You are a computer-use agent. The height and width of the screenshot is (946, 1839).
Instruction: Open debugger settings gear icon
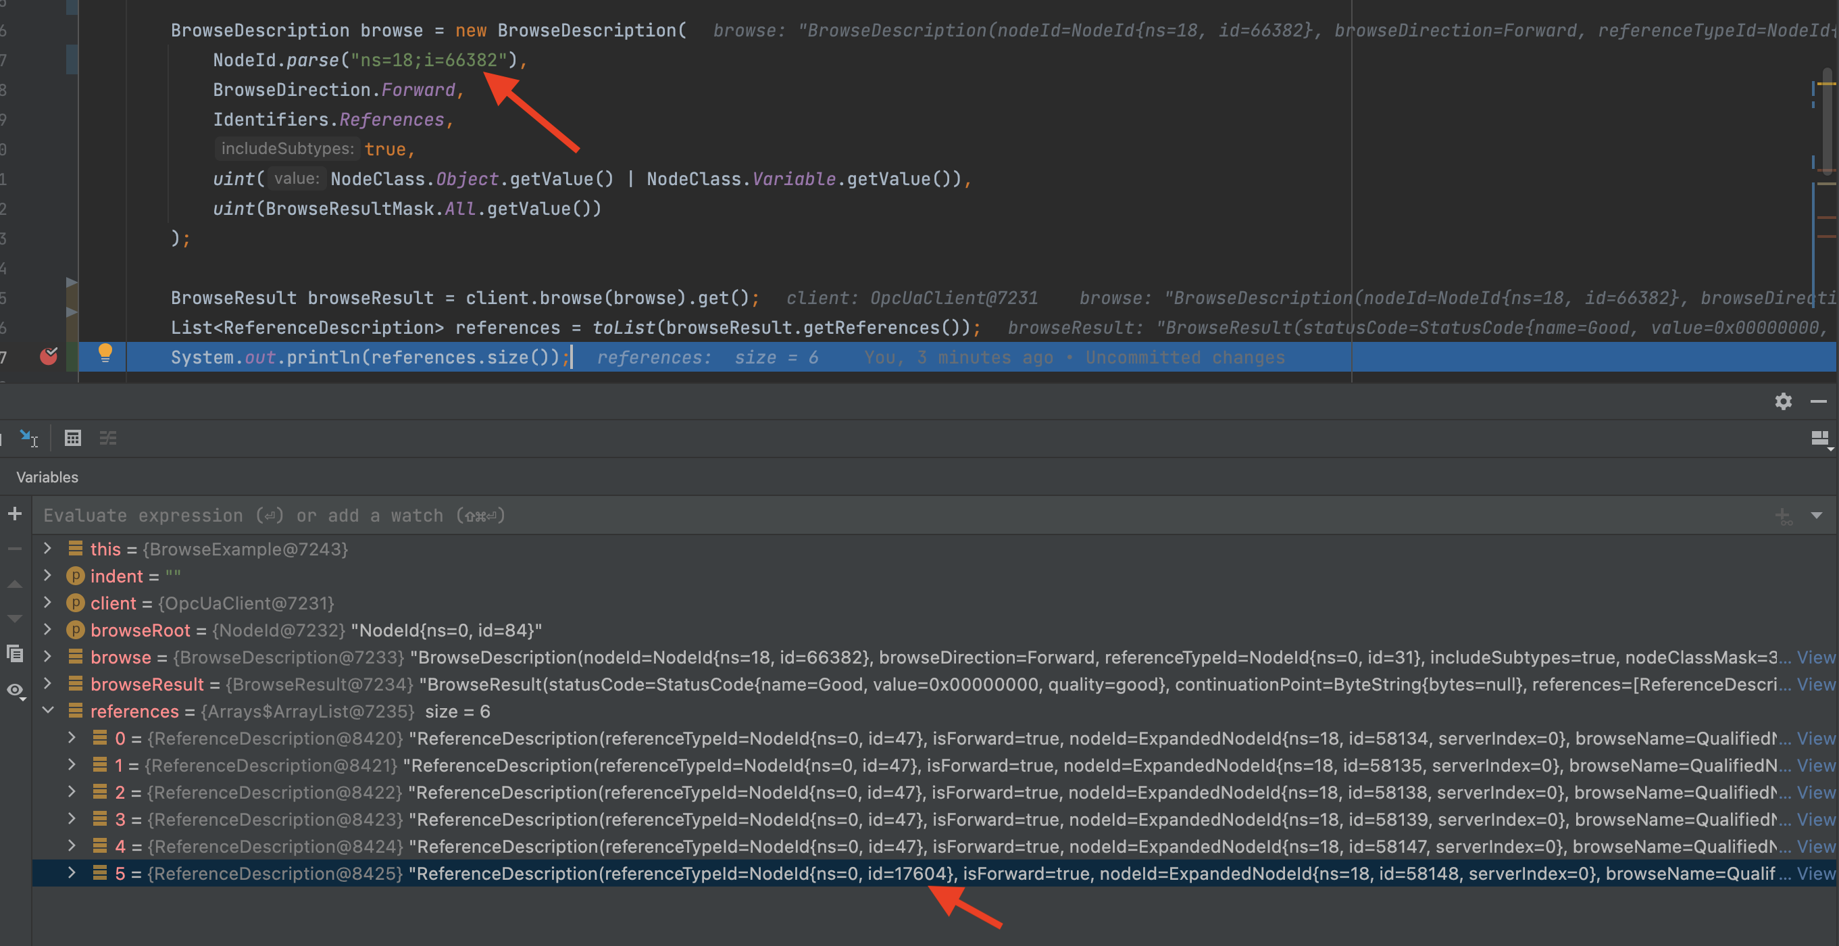(x=1783, y=401)
